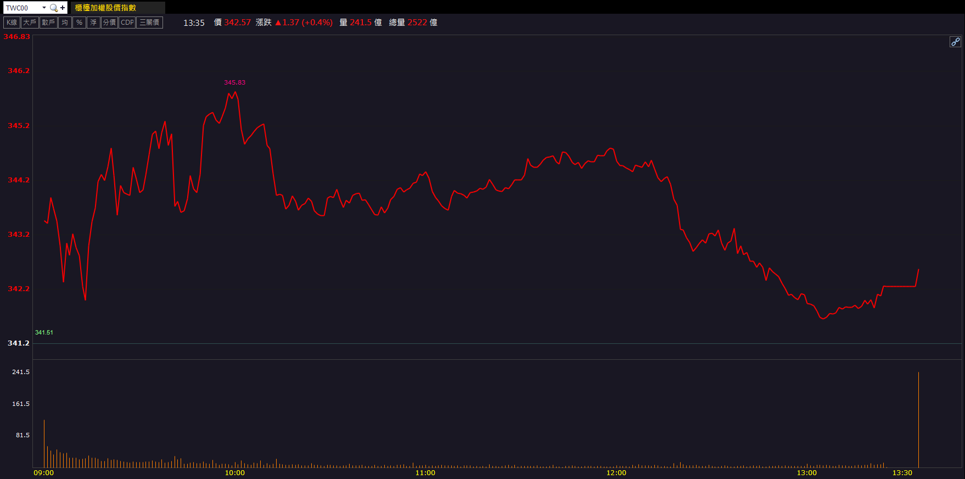
Task: Click the 櫃檯加權股價指數 title label
Action: click(105, 8)
